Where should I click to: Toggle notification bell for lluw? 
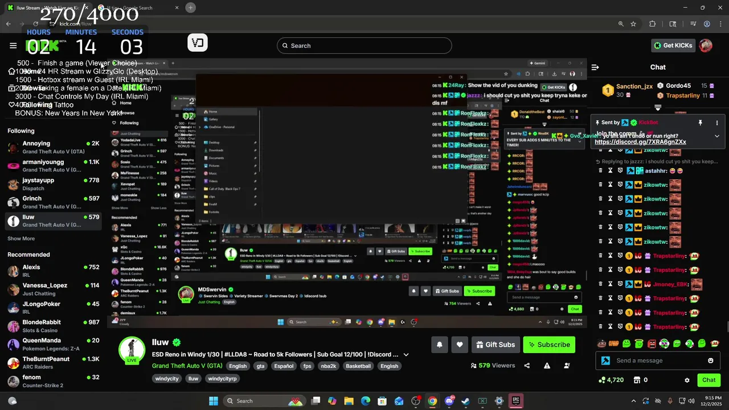point(439,345)
